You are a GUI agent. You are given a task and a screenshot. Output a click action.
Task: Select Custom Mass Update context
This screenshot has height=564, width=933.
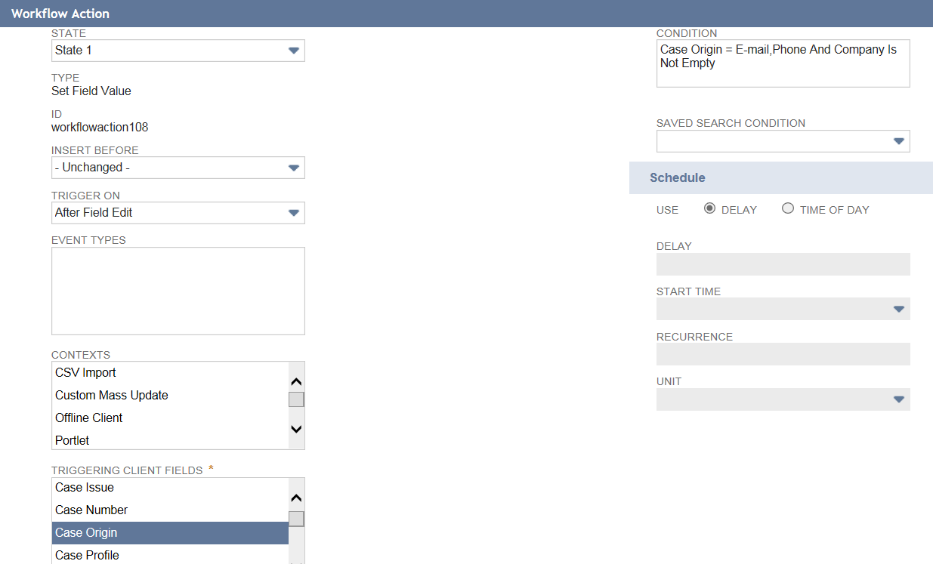111,396
